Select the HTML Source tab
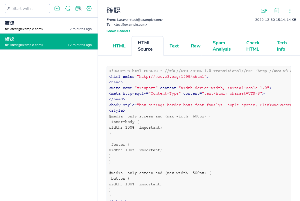 (148, 46)
